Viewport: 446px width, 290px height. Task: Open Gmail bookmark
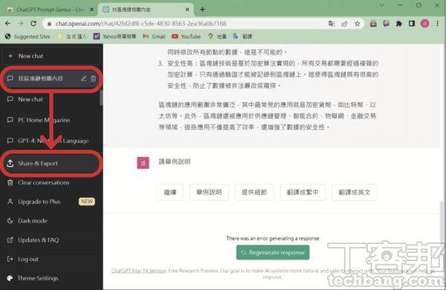(x=154, y=36)
